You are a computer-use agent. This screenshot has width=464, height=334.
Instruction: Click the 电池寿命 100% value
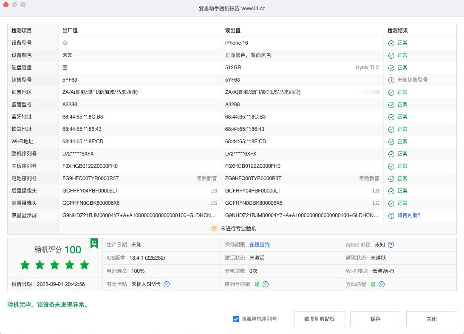click(x=138, y=271)
